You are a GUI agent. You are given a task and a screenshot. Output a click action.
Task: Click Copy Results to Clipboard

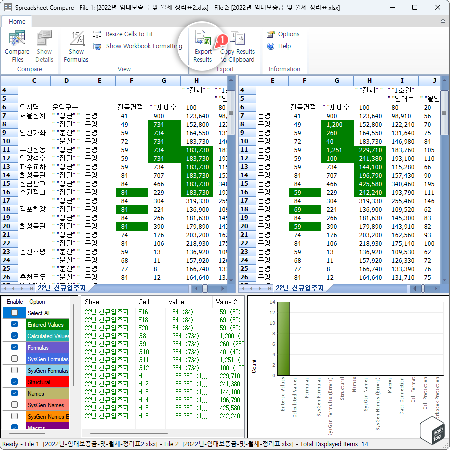coord(237,47)
